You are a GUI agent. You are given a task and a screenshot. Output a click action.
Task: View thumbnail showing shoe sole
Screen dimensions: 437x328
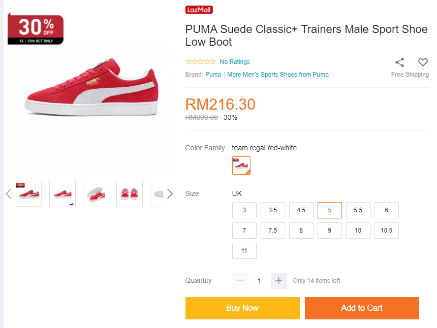pos(96,194)
